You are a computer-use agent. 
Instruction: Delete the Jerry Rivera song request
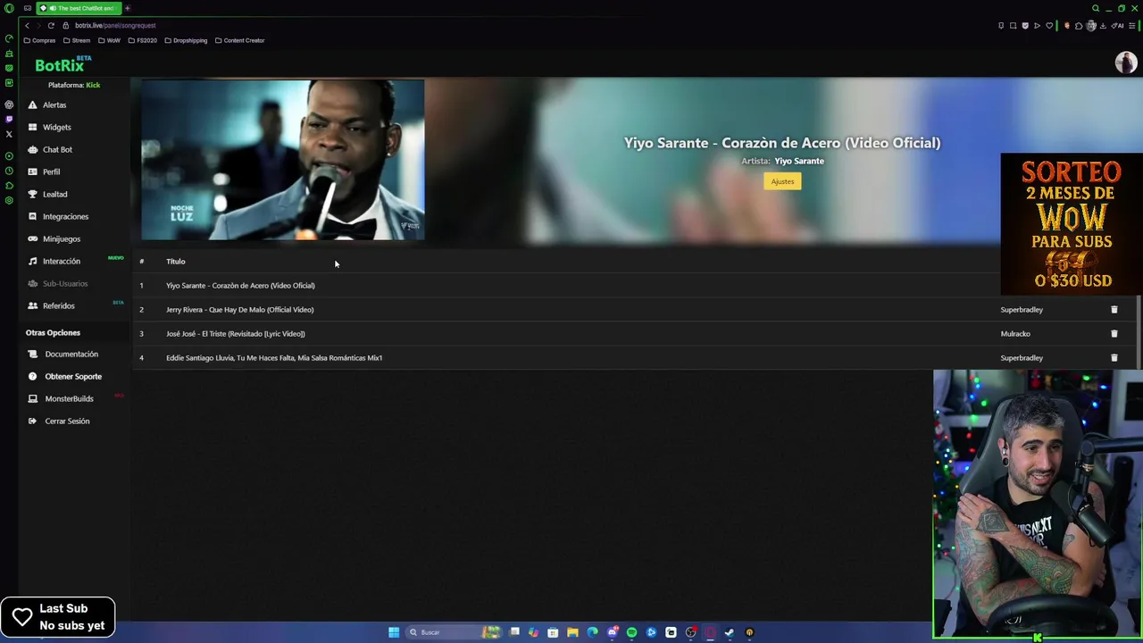click(1114, 309)
